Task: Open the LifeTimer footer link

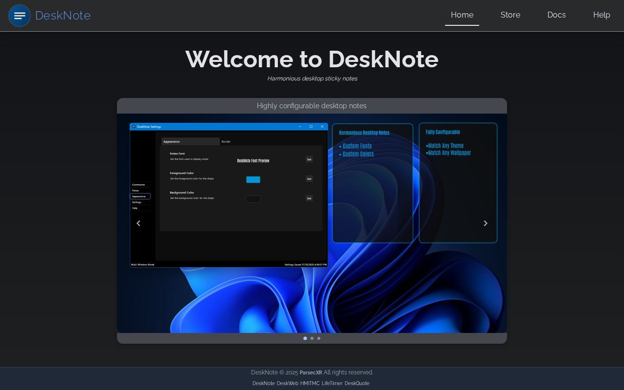Action: point(332,384)
